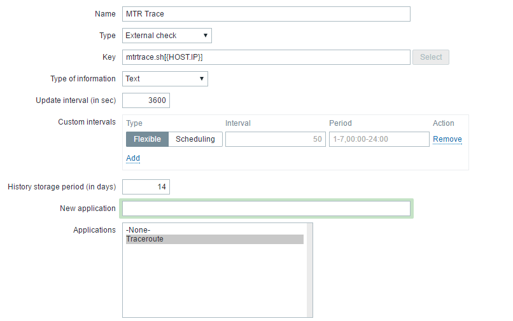The height and width of the screenshot is (321, 513).
Task: Choose the Flexible custom interval type
Action: (x=147, y=139)
